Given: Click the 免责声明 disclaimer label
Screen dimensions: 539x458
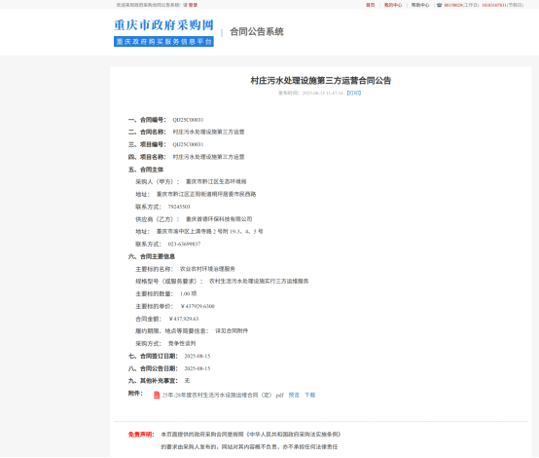Looking at the screenshot, I should point(141,435).
